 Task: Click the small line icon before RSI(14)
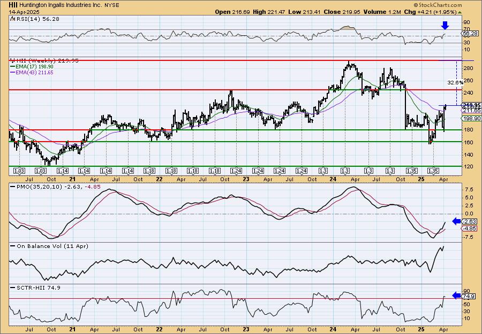point(12,19)
